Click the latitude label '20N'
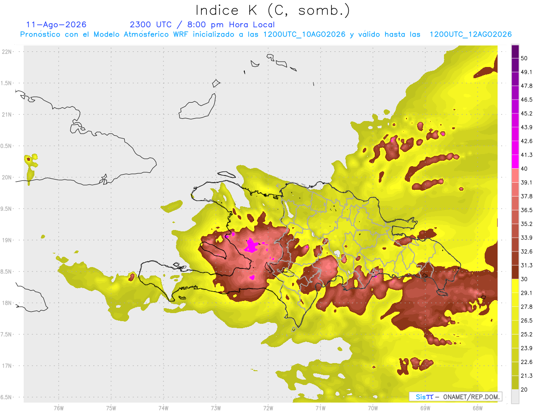 pyautogui.click(x=7, y=177)
